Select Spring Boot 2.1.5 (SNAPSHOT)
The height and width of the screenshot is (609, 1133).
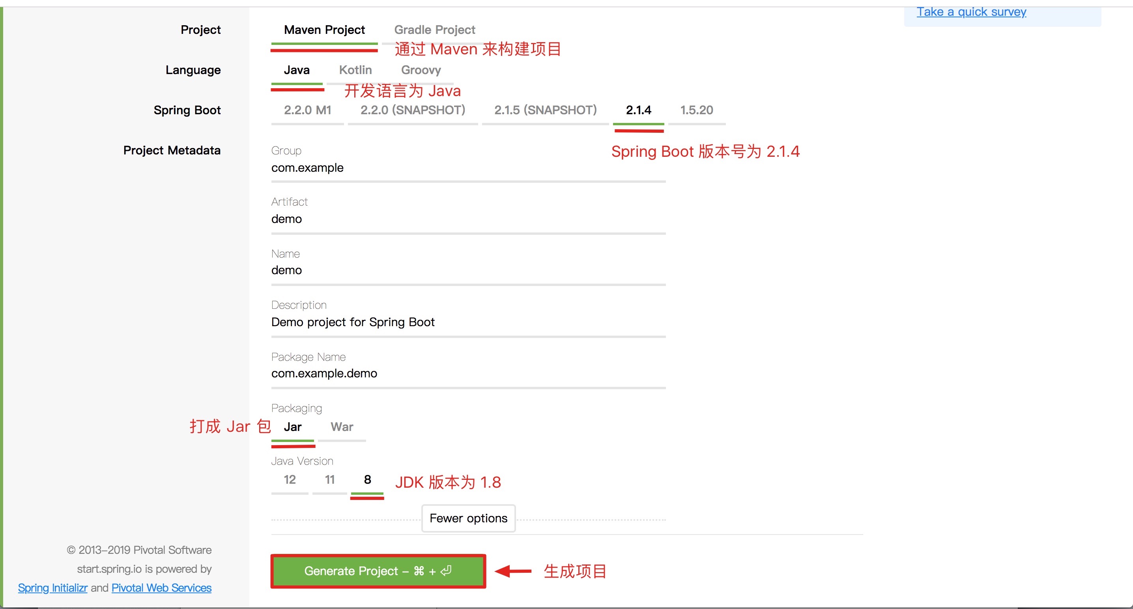pyautogui.click(x=545, y=110)
